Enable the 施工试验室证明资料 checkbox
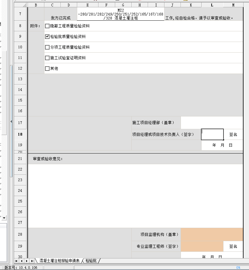 pyautogui.click(x=47, y=58)
